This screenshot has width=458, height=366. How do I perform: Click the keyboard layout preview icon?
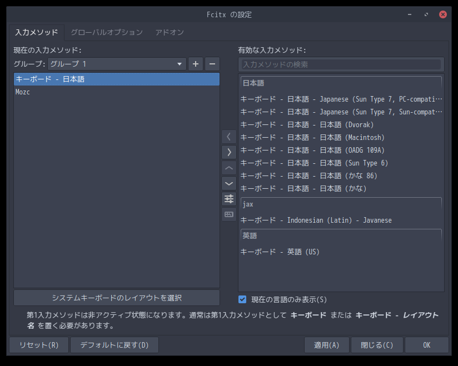click(228, 214)
